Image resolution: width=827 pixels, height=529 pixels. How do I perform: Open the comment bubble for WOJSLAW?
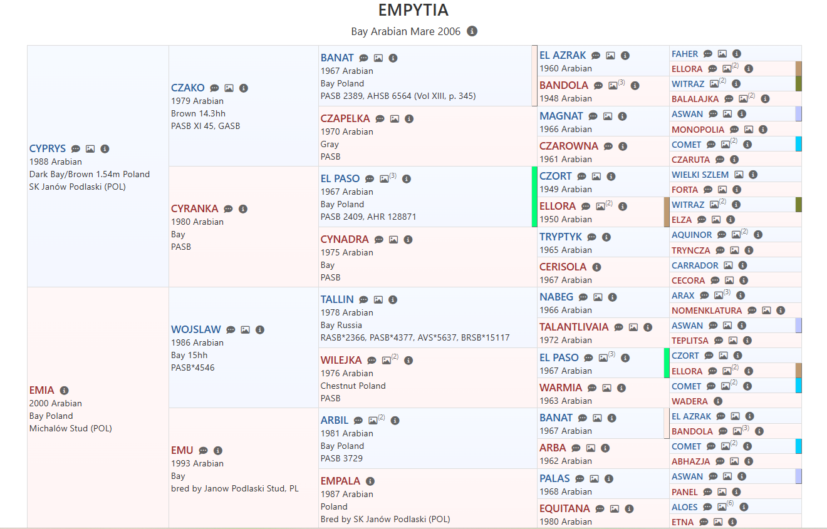pyautogui.click(x=231, y=329)
